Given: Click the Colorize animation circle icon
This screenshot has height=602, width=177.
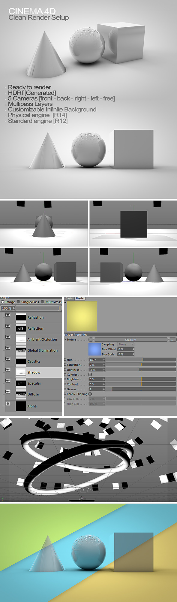Looking at the screenshot, I should [x=65, y=374].
